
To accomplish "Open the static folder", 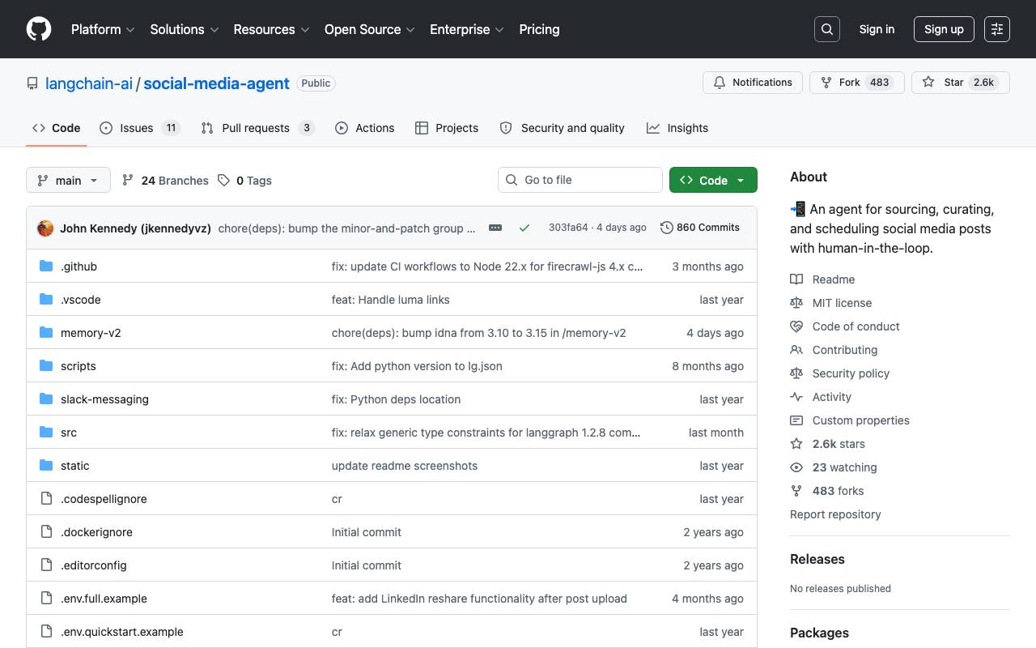I will (75, 466).
